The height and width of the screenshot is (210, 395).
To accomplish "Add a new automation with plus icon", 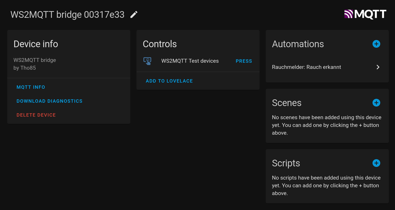I will (376, 44).
